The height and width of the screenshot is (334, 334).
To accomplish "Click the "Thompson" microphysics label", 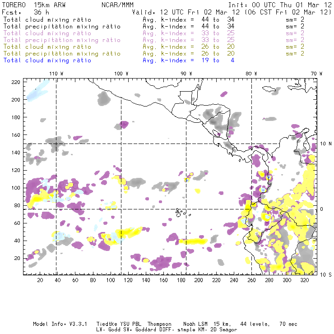I will (159, 324).
